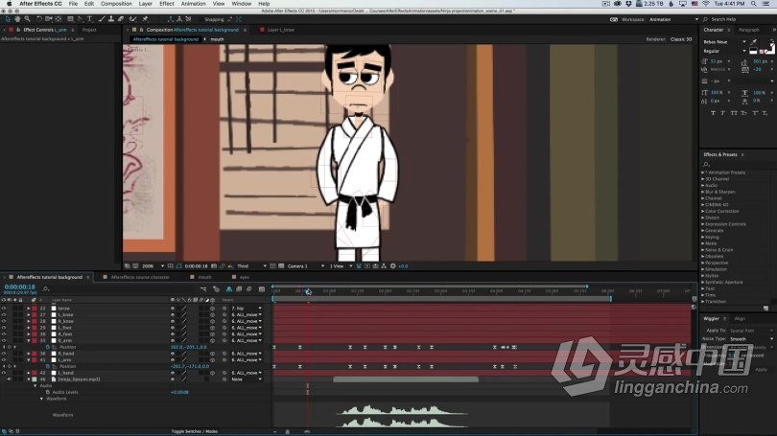This screenshot has height=436, width=777.
Task: Click the Wiggler Apply button
Action: [x=761, y=369]
